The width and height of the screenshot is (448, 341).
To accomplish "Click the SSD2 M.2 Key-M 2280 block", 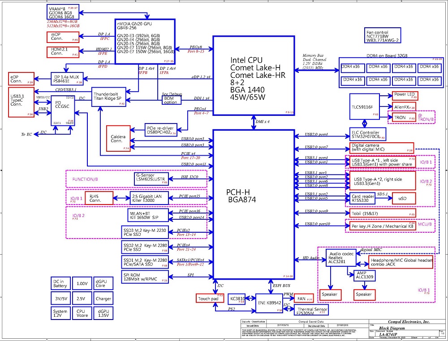I will (145, 247).
